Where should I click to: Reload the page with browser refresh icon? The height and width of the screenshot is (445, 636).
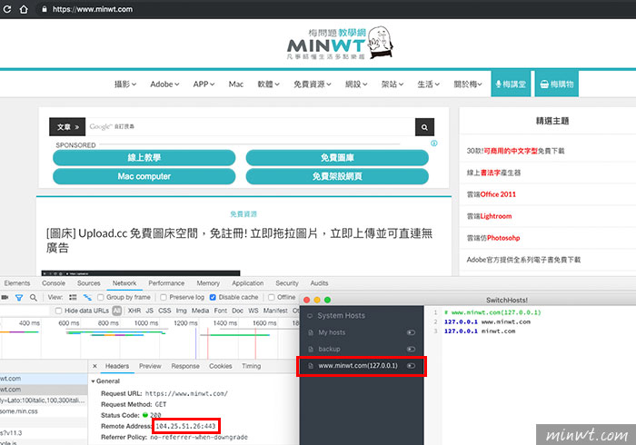7,9
